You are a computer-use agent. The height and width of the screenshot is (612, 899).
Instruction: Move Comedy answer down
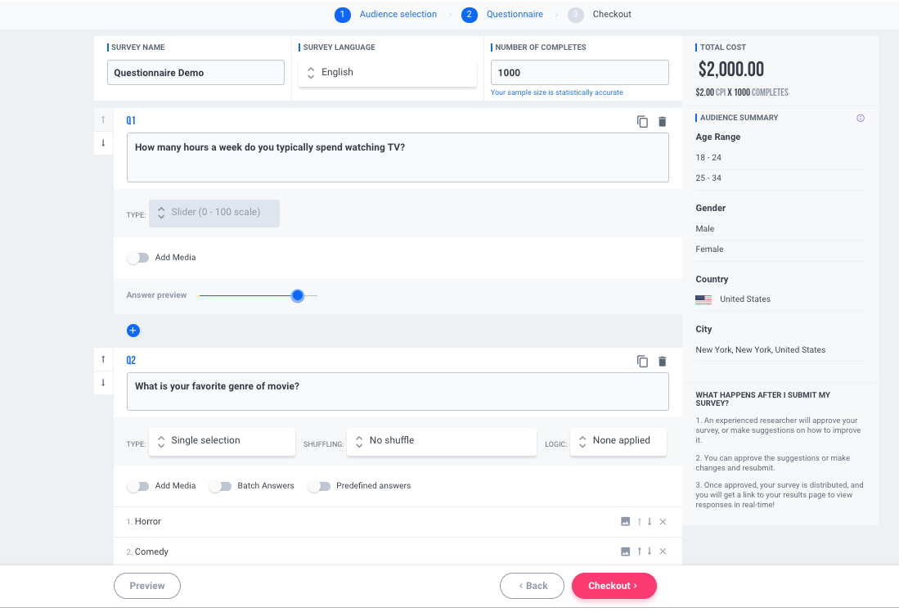[x=650, y=551]
